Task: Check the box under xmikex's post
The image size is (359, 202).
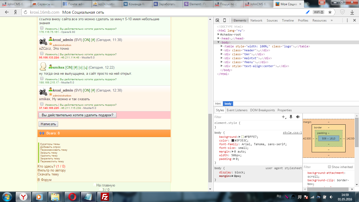Action: (x=42, y=78)
